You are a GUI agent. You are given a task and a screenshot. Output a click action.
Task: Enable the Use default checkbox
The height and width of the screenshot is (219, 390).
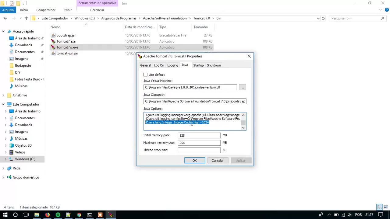(x=146, y=75)
